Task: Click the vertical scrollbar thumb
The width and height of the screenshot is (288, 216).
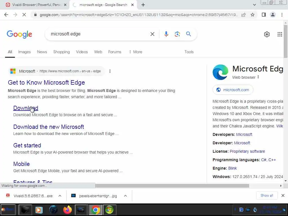Action: coord(285,42)
